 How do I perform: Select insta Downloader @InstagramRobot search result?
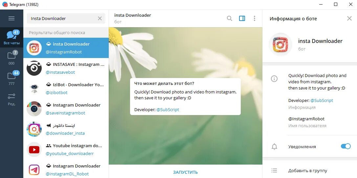(66, 48)
